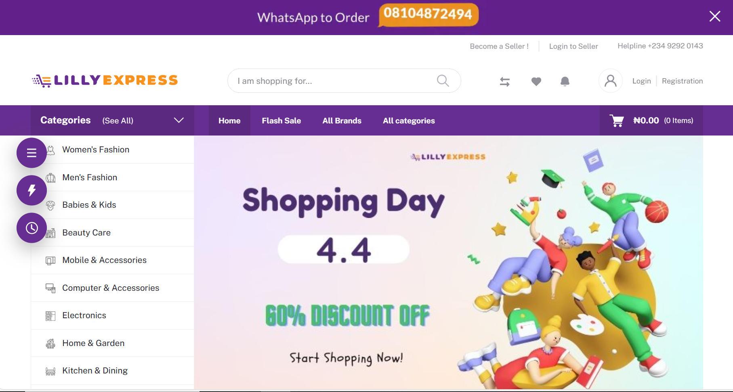Click the search magnifier icon
This screenshot has height=392, width=733.
[x=443, y=81]
